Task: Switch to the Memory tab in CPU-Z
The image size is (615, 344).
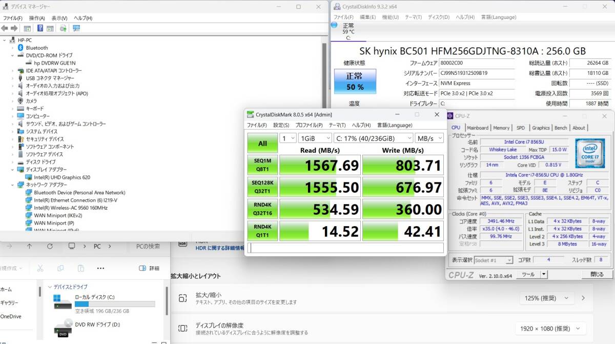Action: pyautogui.click(x=501, y=128)
